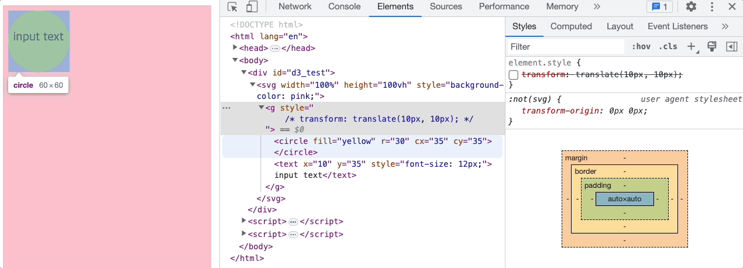Click the "user agent stylesheet" label
This screenshot has width=743, height=268.
coord(691,99)
